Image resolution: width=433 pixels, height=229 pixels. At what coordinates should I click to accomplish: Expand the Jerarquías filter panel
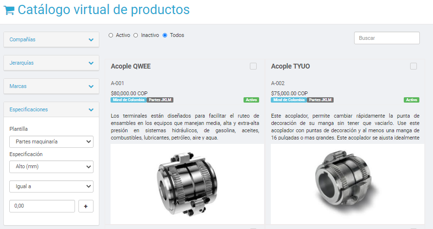[51, 63]
